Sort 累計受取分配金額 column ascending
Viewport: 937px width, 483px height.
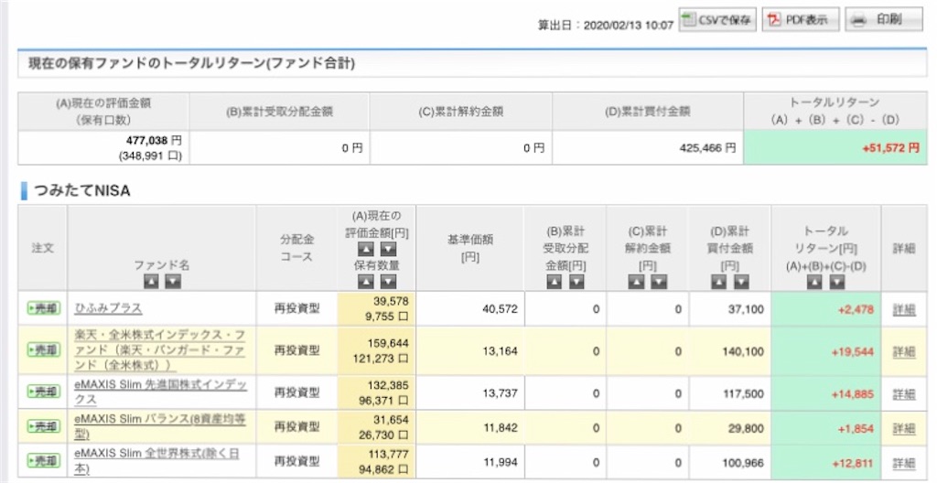tap(554, 282)
